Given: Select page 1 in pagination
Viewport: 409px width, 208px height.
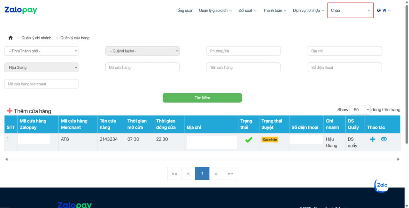Looking at the screenshot, I should tap(202, 173).
